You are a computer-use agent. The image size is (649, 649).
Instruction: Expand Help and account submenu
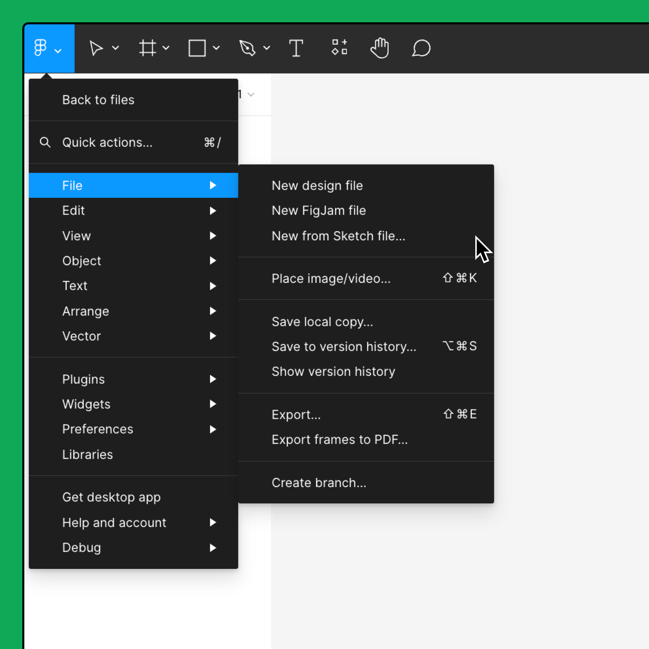134,523
